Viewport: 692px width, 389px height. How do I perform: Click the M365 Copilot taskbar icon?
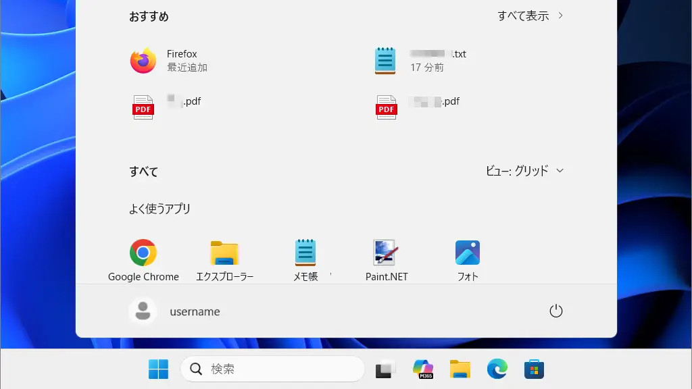click(x=422, y=369)
